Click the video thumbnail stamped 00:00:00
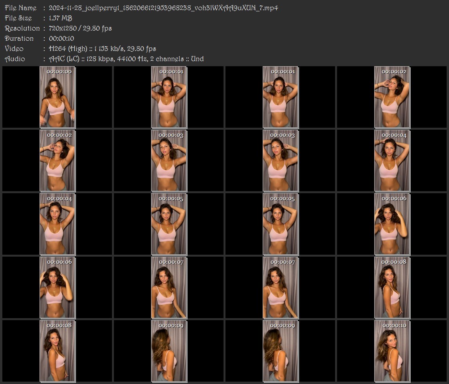449x384 pixels. 58,97
